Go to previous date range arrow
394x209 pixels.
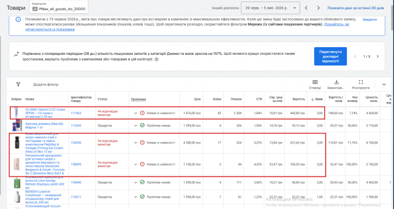point(306,8)
